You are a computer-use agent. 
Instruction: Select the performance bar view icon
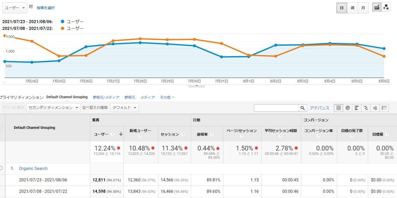357,108
